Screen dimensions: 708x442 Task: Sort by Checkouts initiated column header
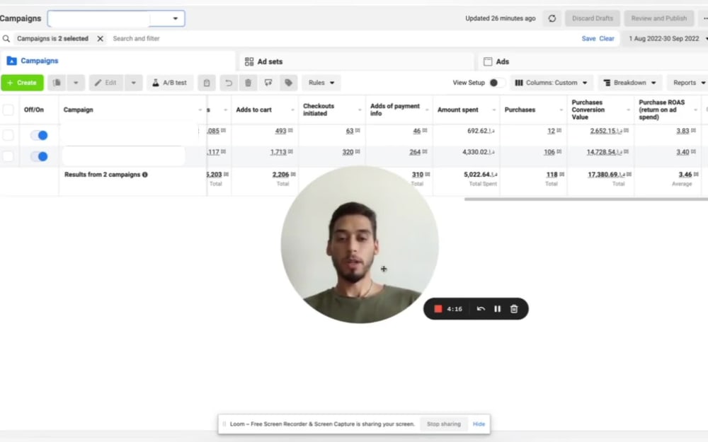point(319,110)
